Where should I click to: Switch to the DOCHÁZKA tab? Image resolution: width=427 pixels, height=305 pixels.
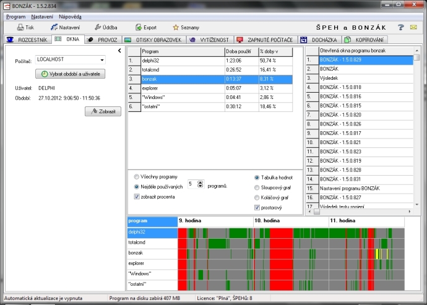tap(320, 40)
